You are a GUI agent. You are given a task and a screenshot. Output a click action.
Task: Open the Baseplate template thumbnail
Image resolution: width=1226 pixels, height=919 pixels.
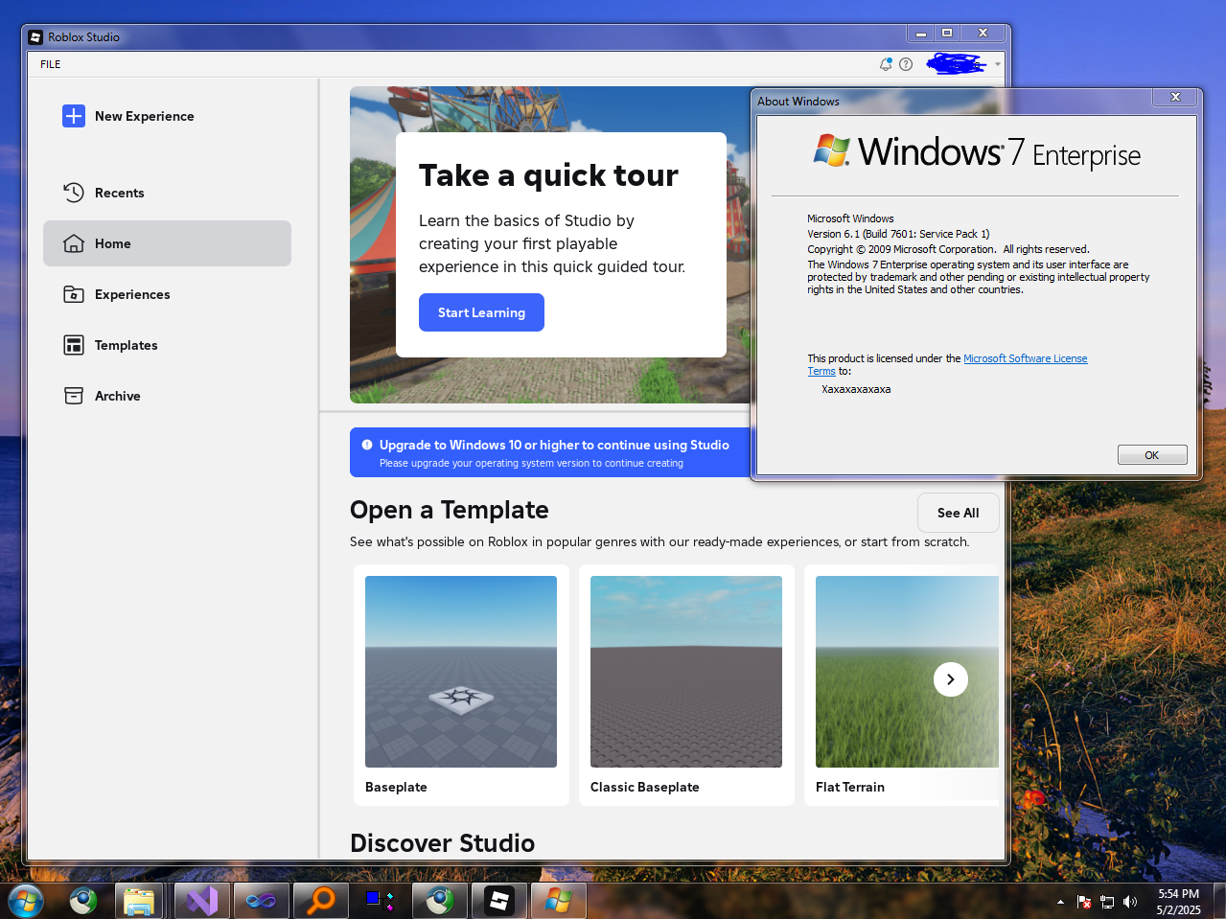pos(461,672)
